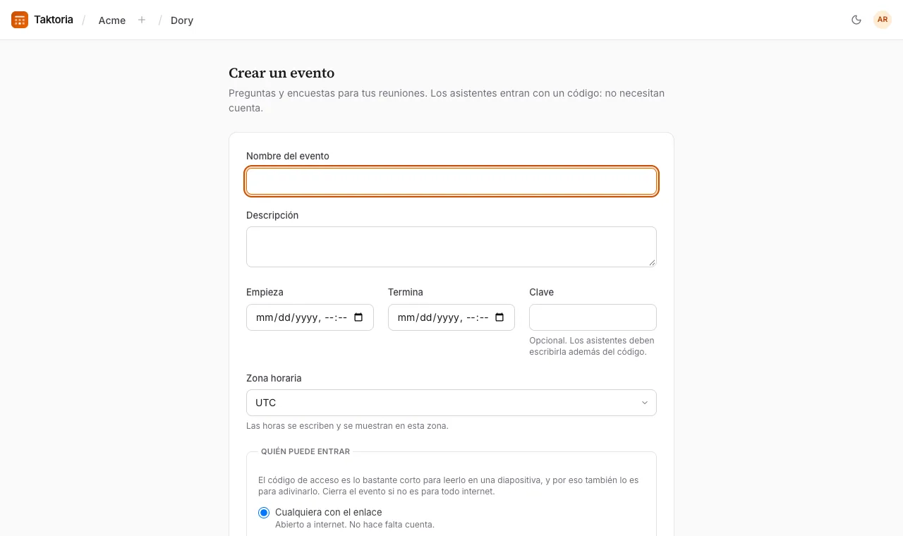
Task: Go to the Dory breadcrumb item
Action: (182, 20)
